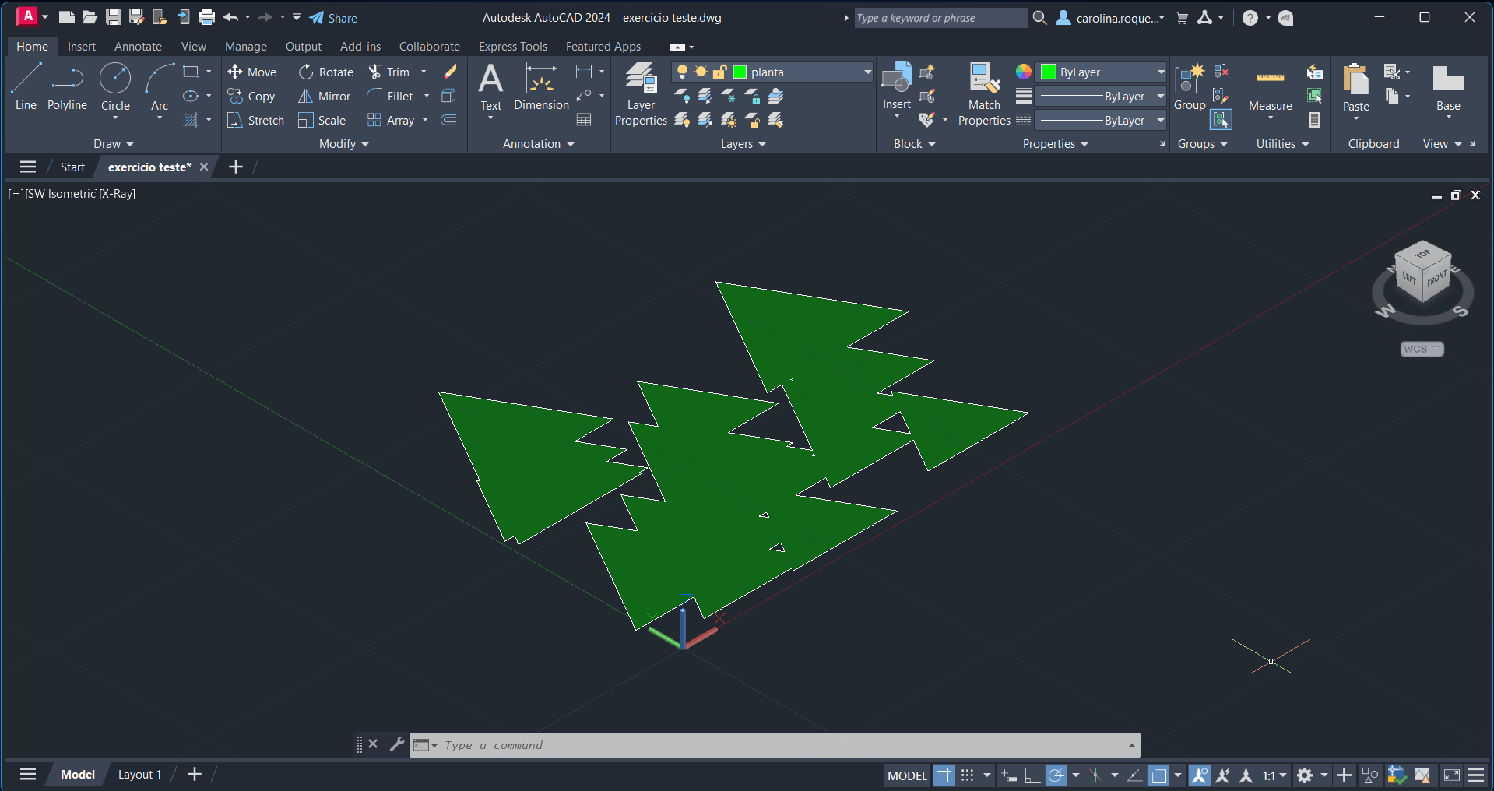Choose the Rotate tool

coord(326,72)
